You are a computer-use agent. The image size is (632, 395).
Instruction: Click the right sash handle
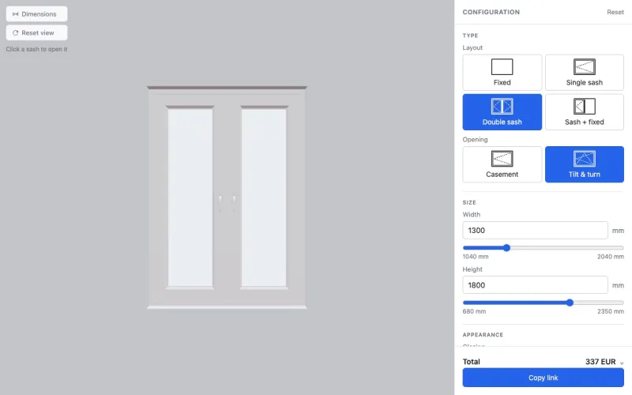click(234, 203)
